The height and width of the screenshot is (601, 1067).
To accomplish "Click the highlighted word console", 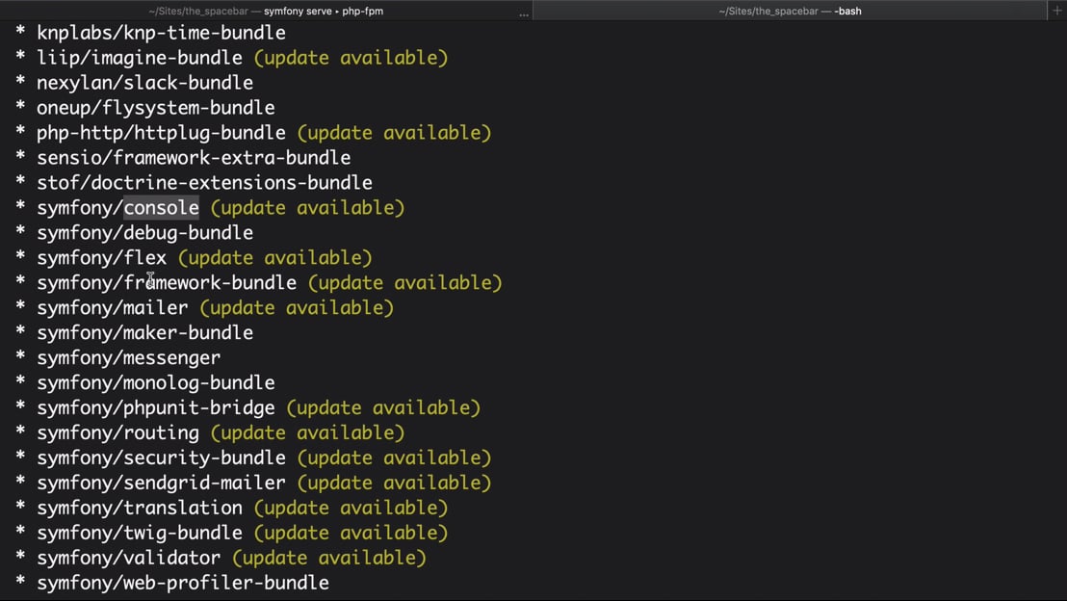I will click(x=161, y=208).
